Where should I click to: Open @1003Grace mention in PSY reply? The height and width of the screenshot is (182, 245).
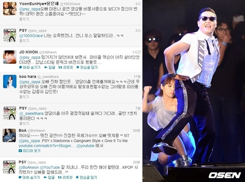point(31,36)
